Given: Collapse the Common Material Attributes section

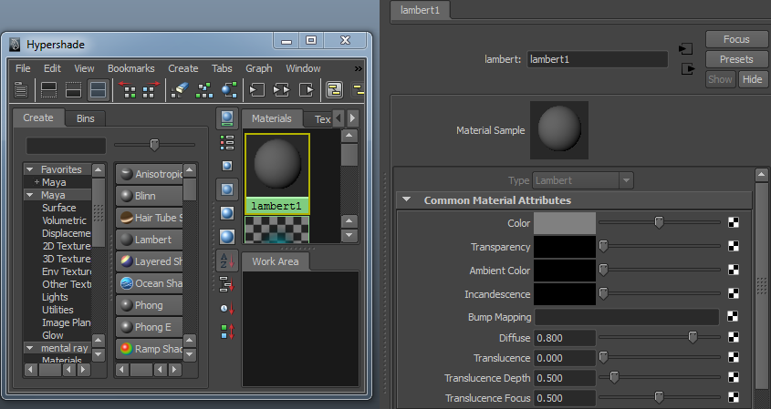Looking at the screenshot, I should [x=406, y=200].
